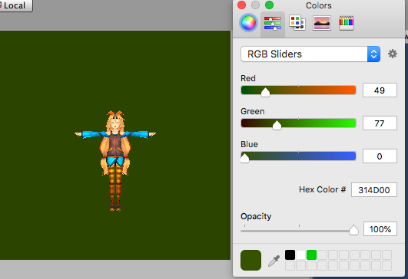408x279 pixels.
Task: Click the character model in the viewport
Action: 115,161
